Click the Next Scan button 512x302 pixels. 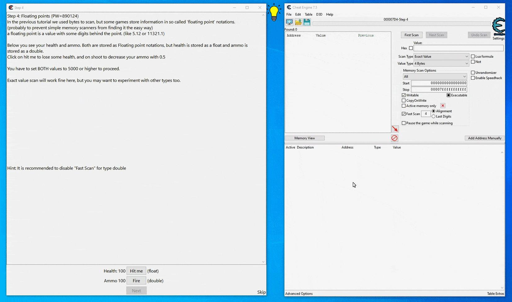click(x=436, y=35)
